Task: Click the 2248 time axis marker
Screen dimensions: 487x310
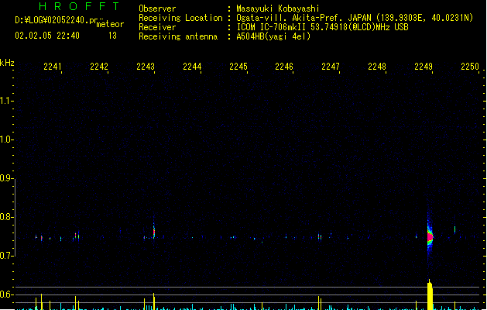Action: 377,66
